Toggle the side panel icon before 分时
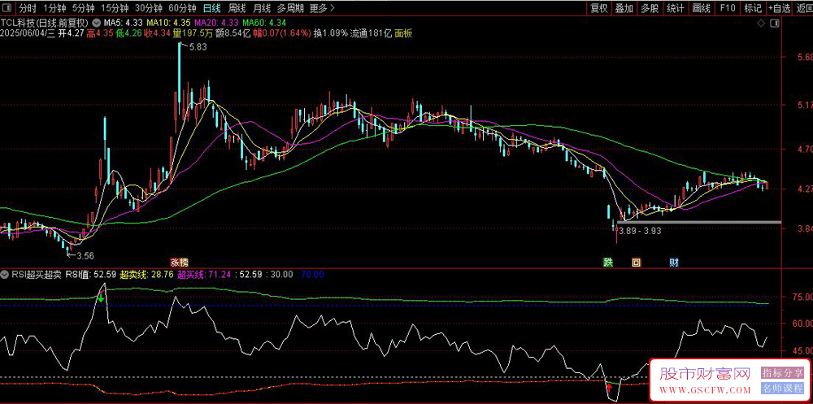This screenshot has width=813, height=404. pyautogui.click(x=7, y=8)
